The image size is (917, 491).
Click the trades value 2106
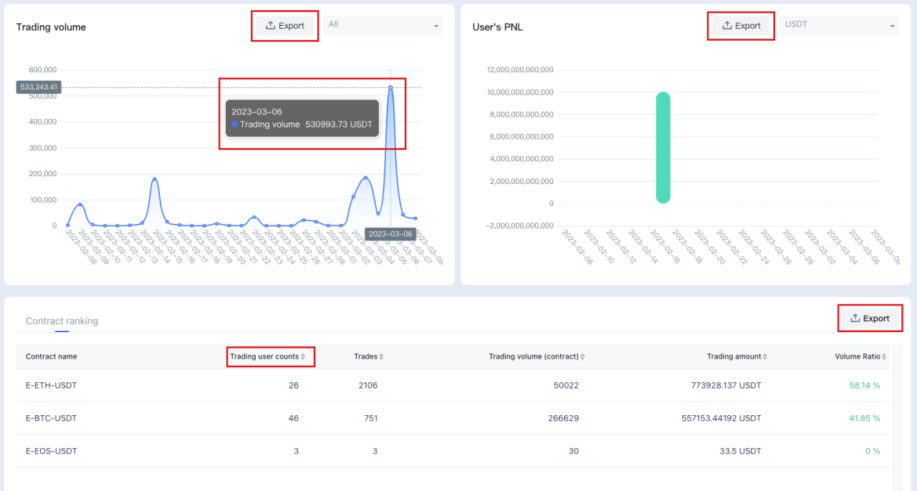pos(368,386)
